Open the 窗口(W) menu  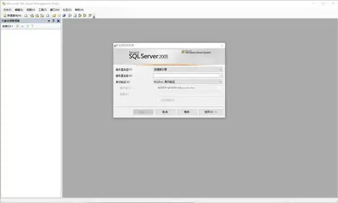pos(55,10)
